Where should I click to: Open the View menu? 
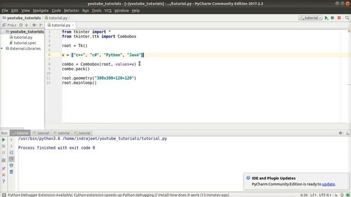pos(26,10)
